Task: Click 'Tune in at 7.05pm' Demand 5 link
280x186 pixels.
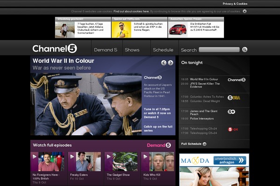Action: click(157, 113)
